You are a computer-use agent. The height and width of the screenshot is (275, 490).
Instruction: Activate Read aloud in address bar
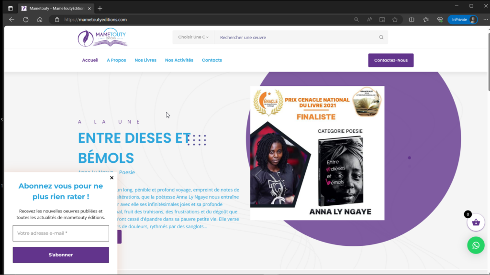(x=369, y=19)
